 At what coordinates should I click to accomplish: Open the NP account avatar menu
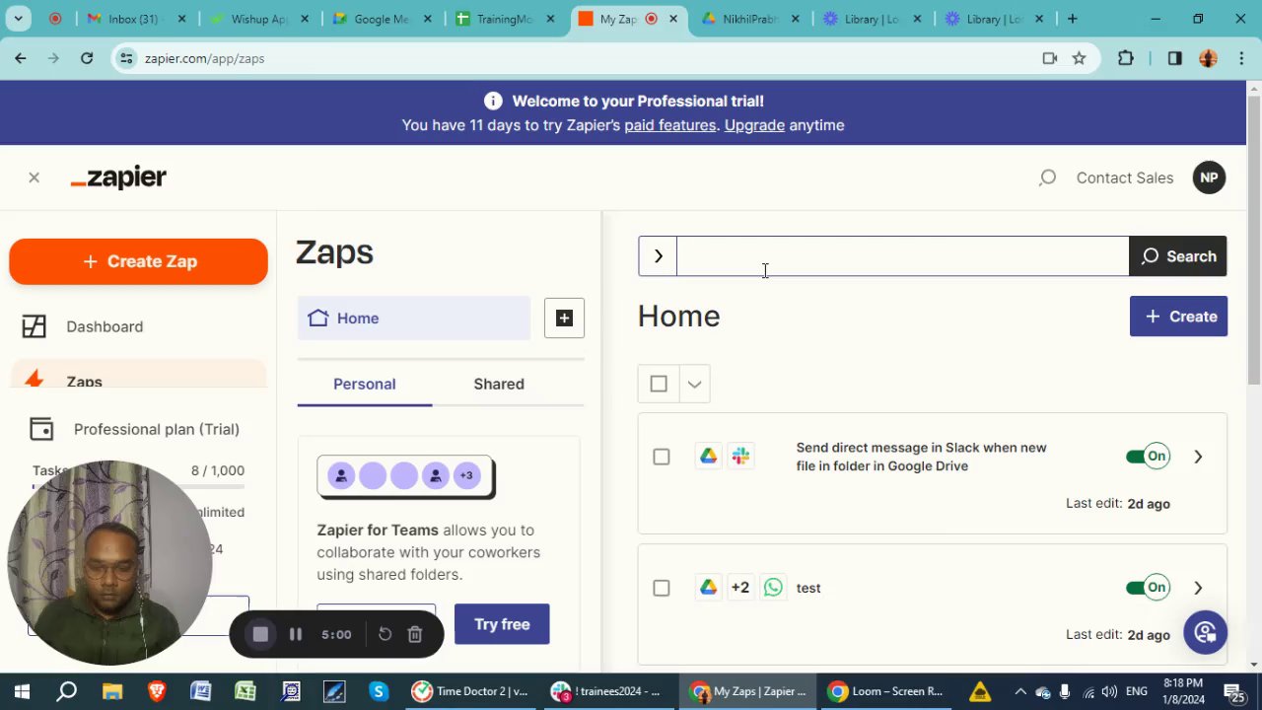[1209, 177]
